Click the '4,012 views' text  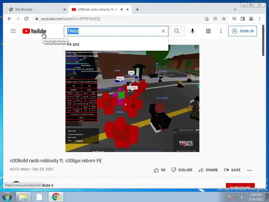(19, 169)
